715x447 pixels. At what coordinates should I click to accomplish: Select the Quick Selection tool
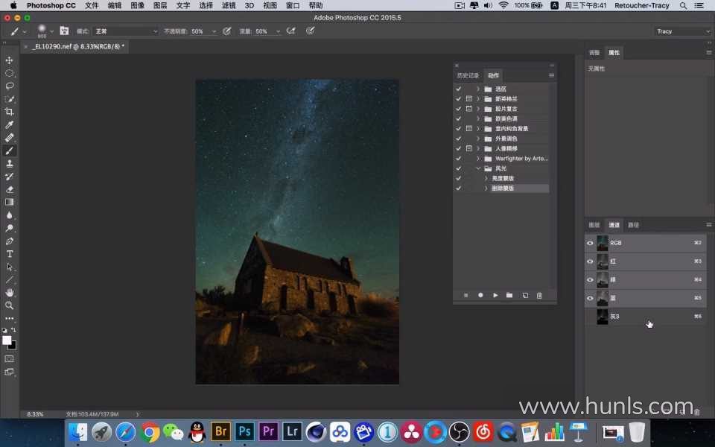point(9,99)
